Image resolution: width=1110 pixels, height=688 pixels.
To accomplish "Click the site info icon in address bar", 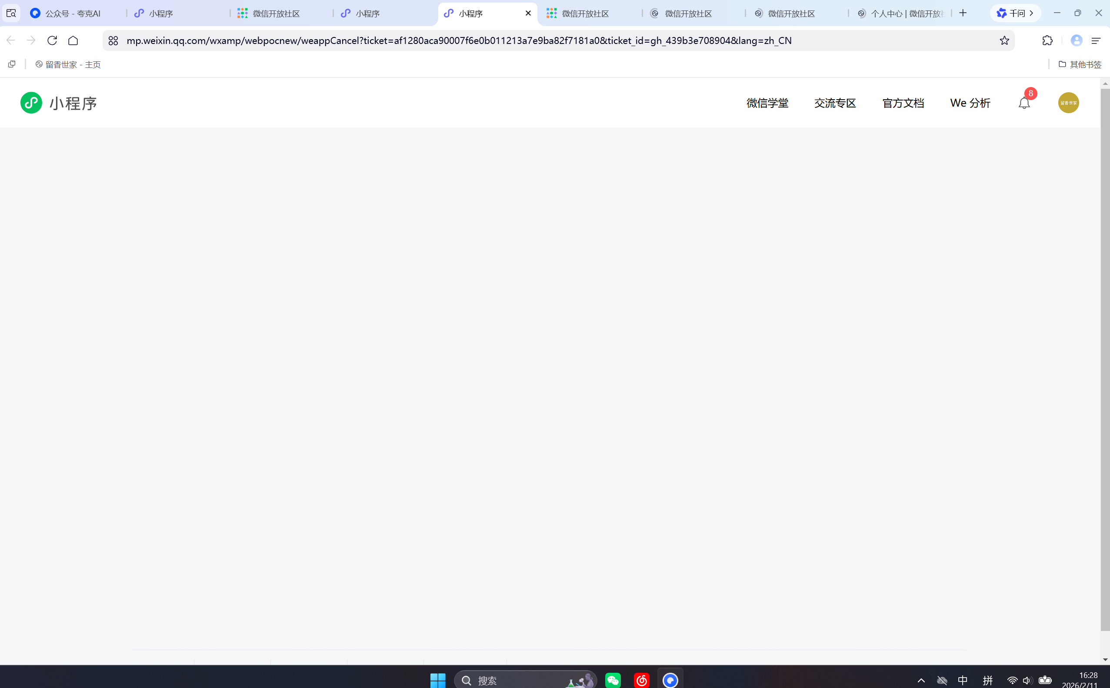I will (x=113, y=40).
